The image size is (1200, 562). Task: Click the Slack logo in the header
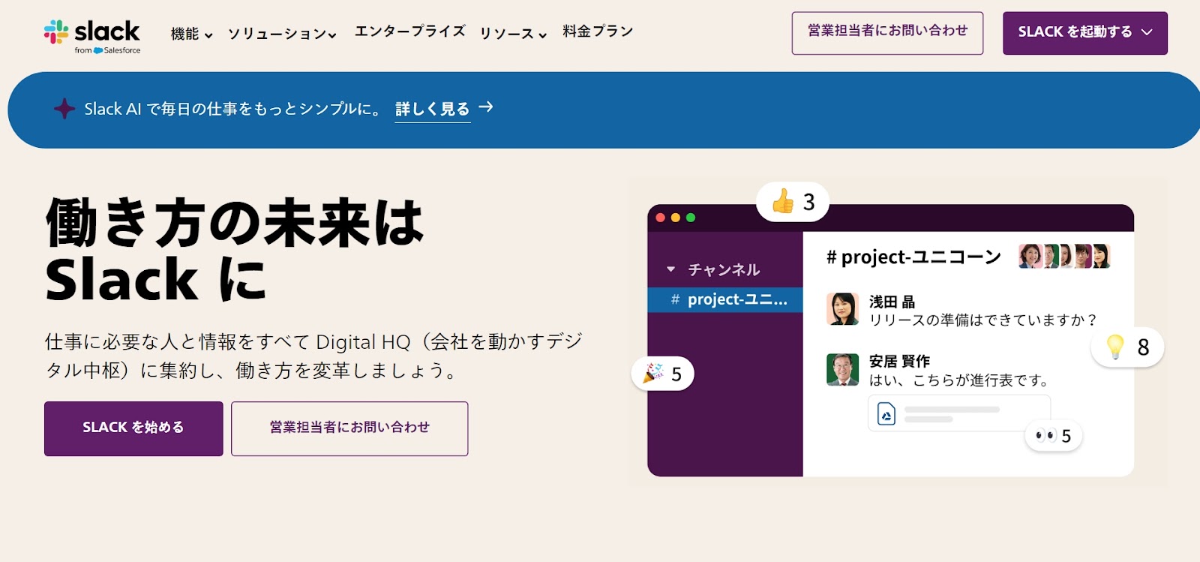91,36
